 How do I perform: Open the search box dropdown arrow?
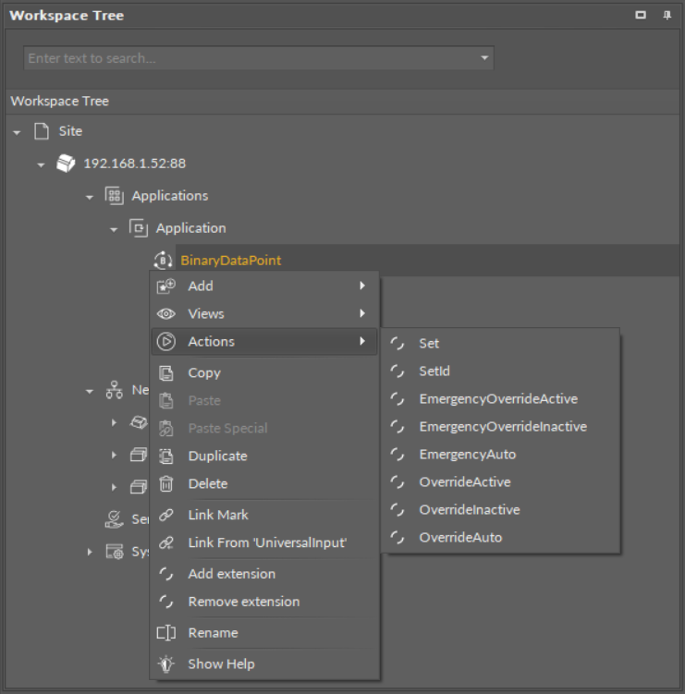(483, 58)
